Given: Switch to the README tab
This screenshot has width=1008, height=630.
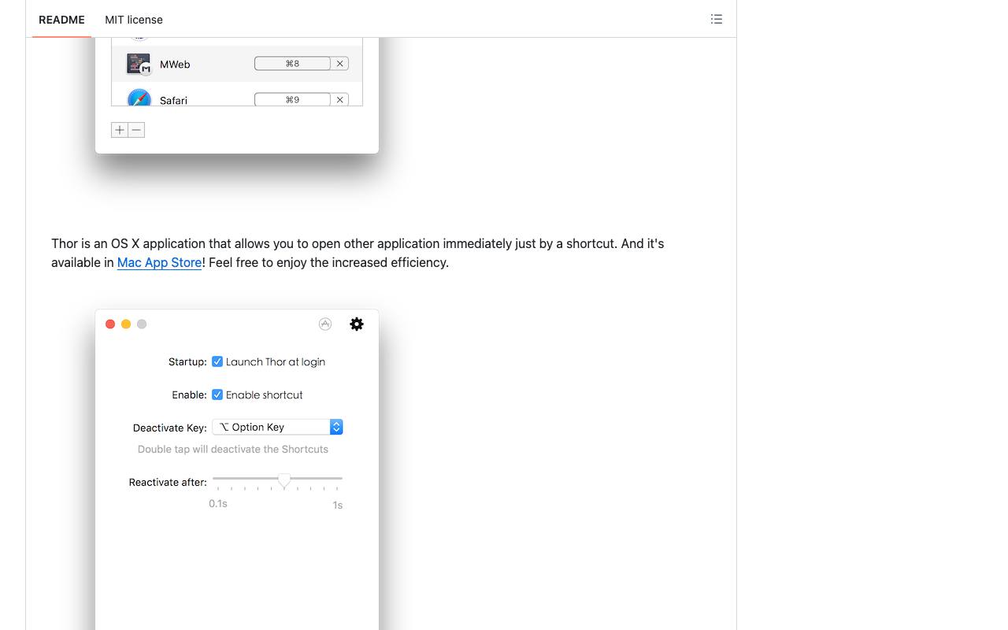Looking at the screenshot, I should 61,20.
